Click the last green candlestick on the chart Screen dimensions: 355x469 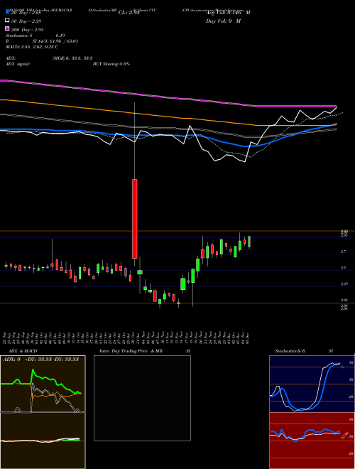tap(249, 242)
